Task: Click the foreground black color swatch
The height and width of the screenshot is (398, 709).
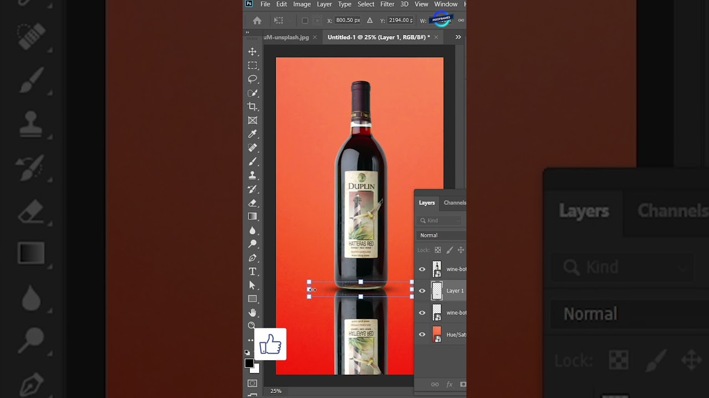Action: pos(249,363)
